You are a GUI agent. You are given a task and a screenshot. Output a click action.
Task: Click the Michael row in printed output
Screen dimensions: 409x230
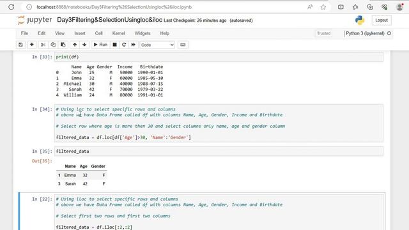(109, 84)
